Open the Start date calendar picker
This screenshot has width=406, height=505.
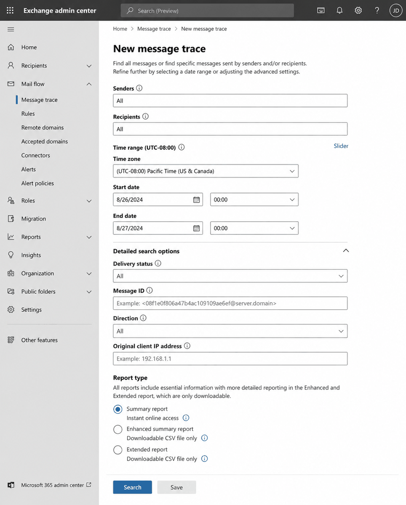[196, 199]
